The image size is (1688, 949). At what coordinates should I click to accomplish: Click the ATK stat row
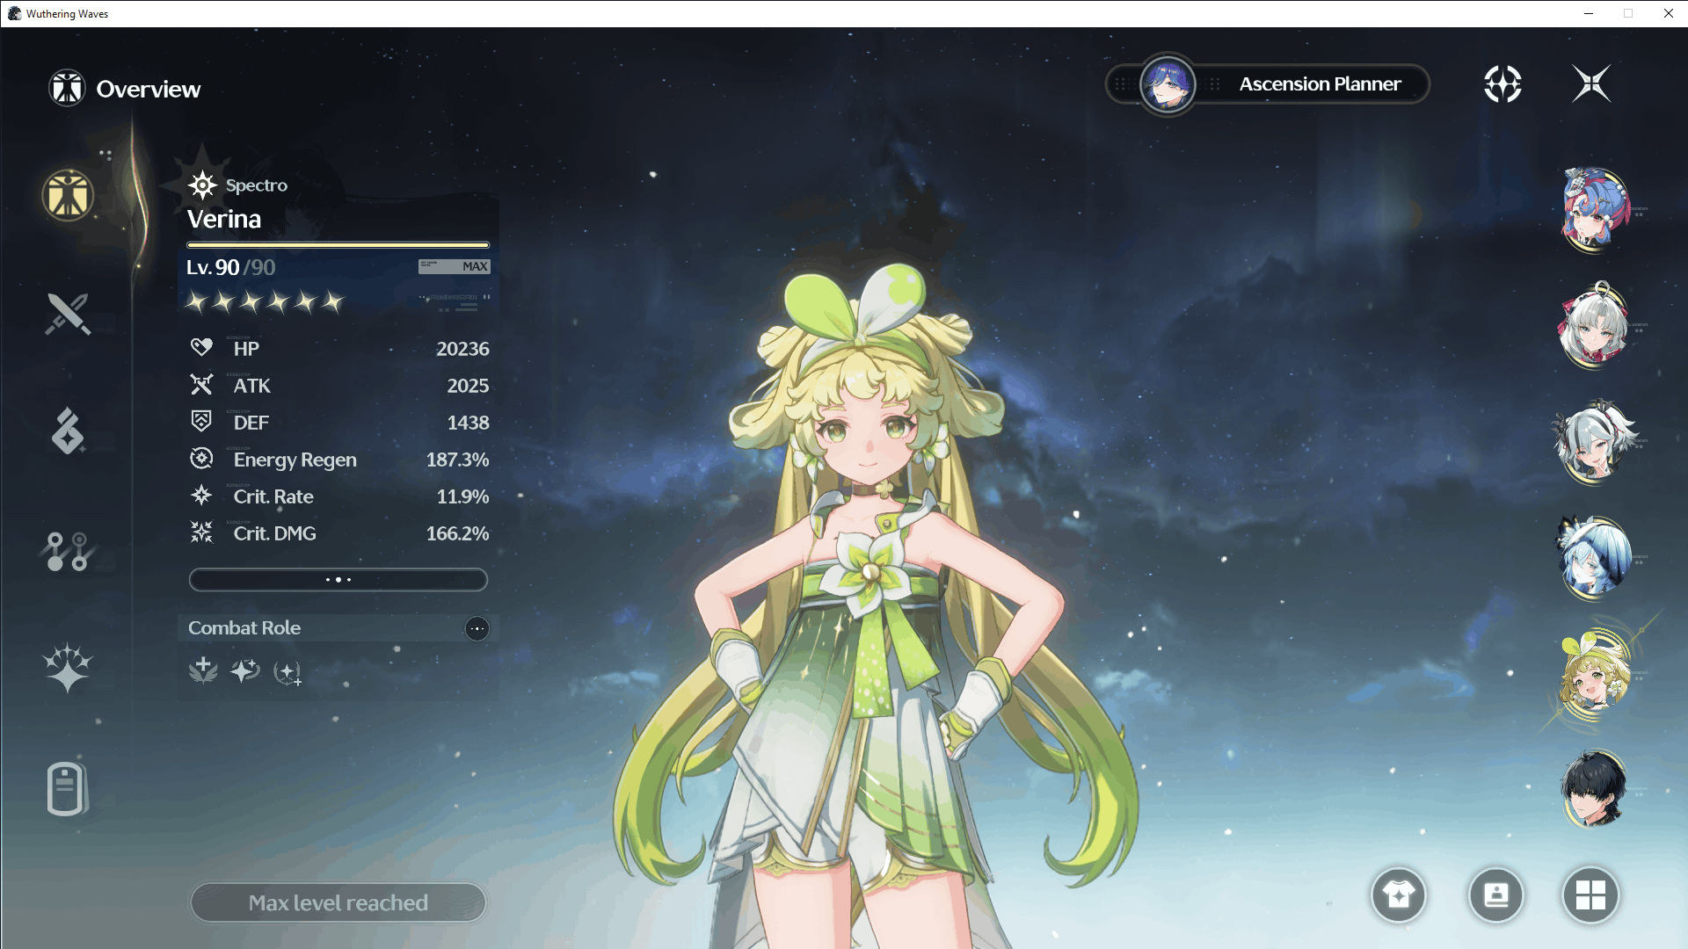pyautogui.click(x=338, y=386)
